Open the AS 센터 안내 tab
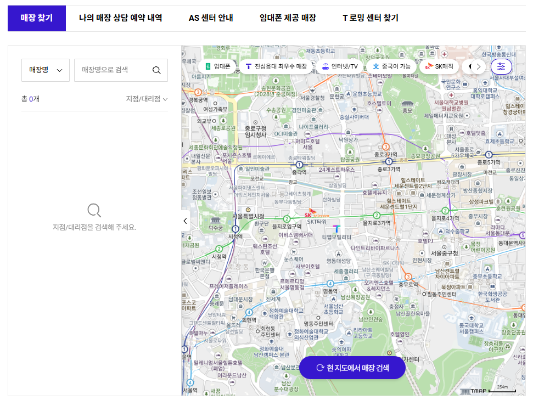The width and height of the screenshot is (533, 400). 211,18
